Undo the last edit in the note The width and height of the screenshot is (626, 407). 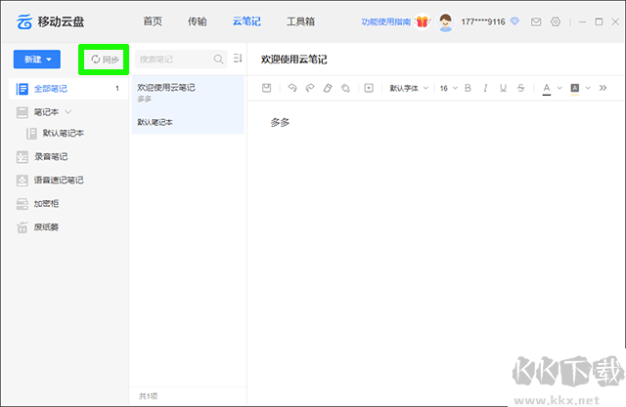(x=291, y=88)
